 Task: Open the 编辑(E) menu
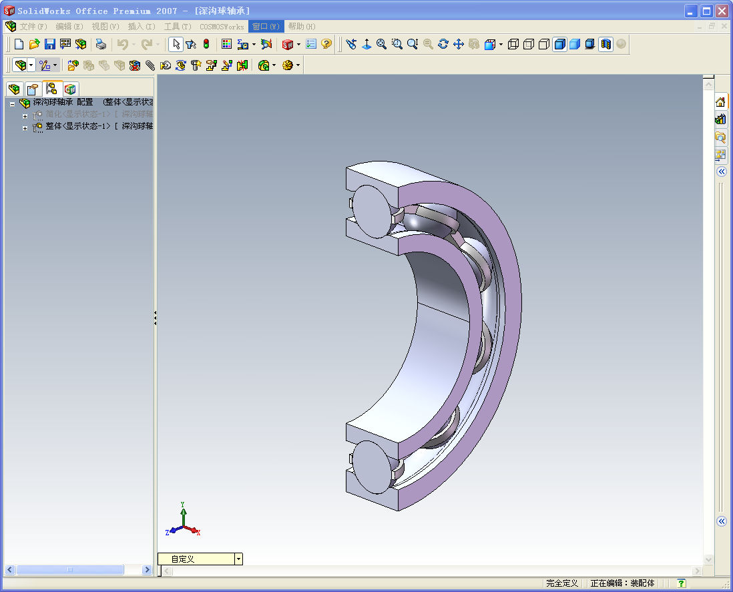[x=69, y=27]
